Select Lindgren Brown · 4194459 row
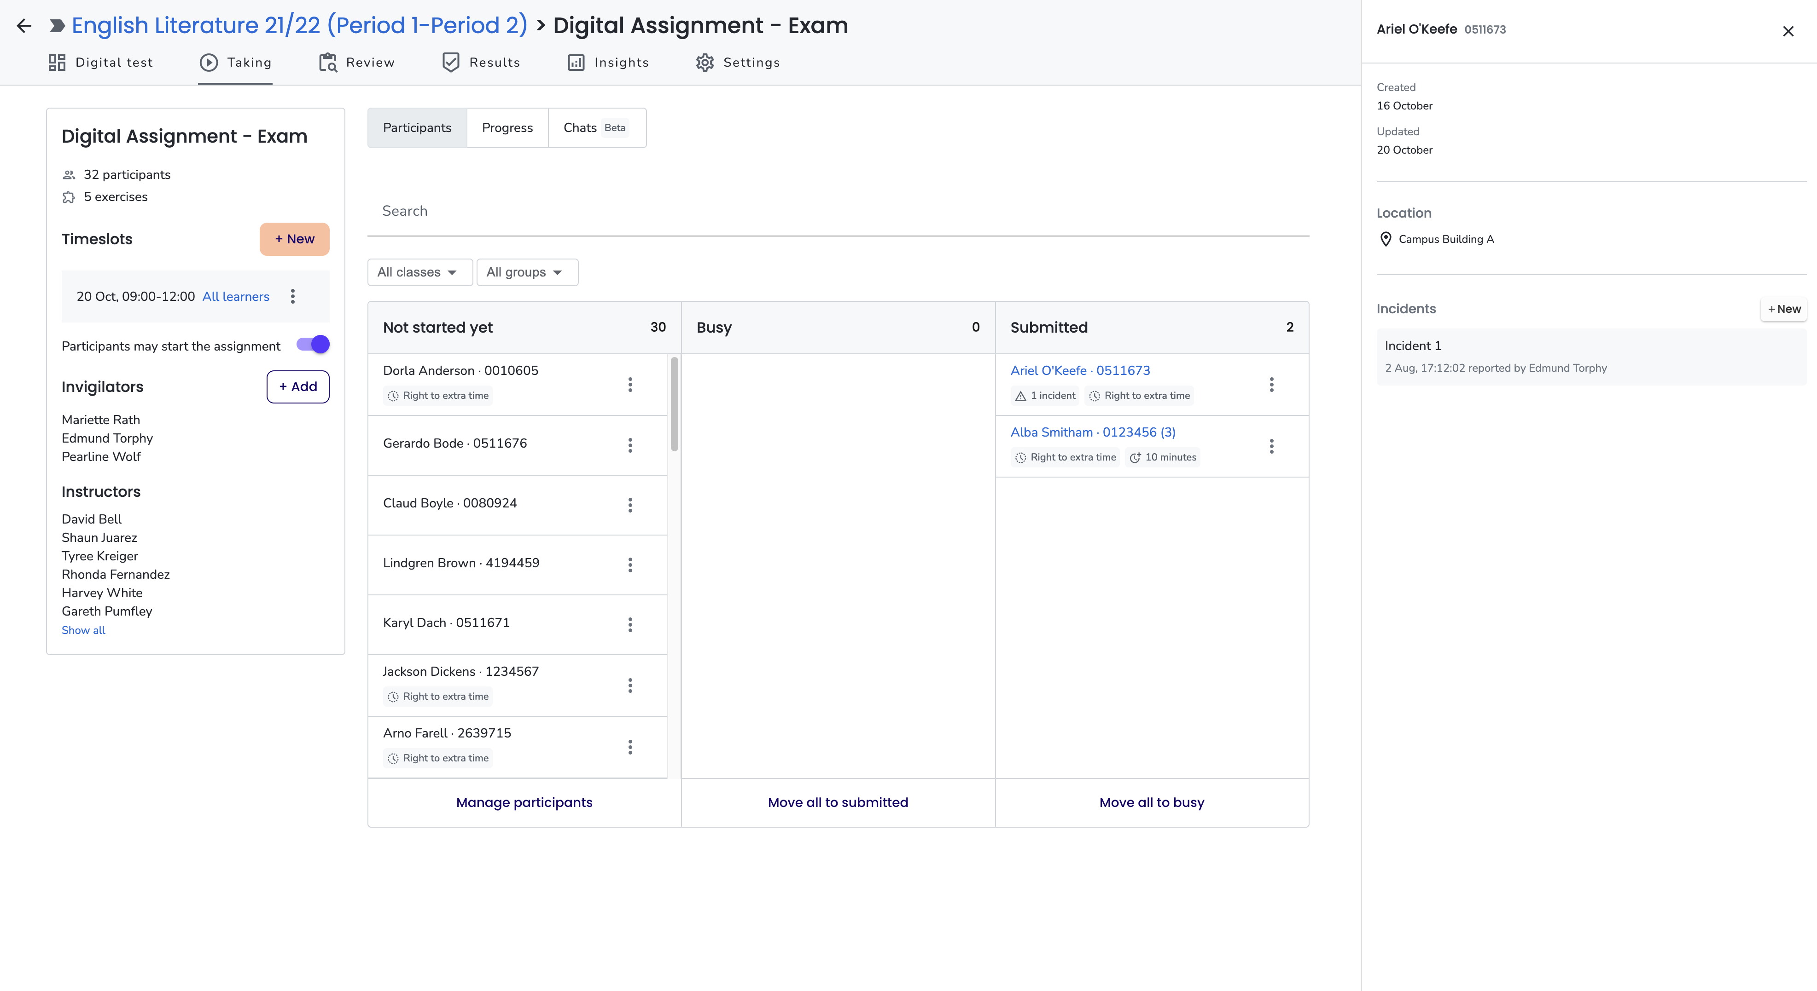1817x991 pixels. pos(518,565)
